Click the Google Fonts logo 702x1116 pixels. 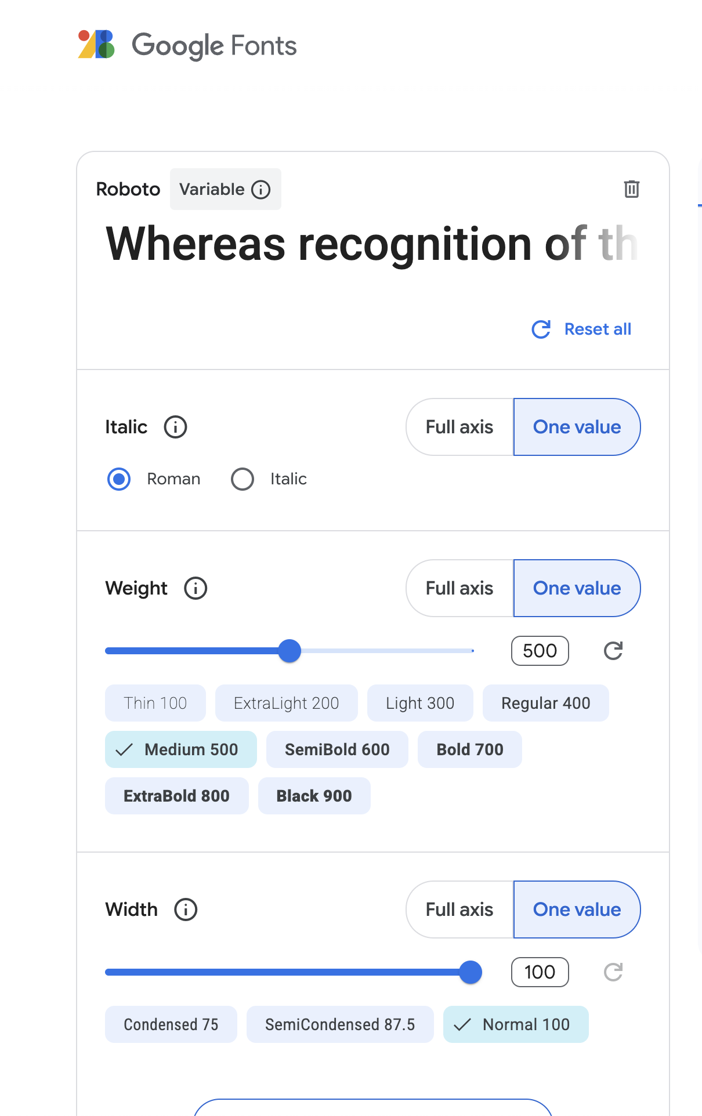pos(187,45)
